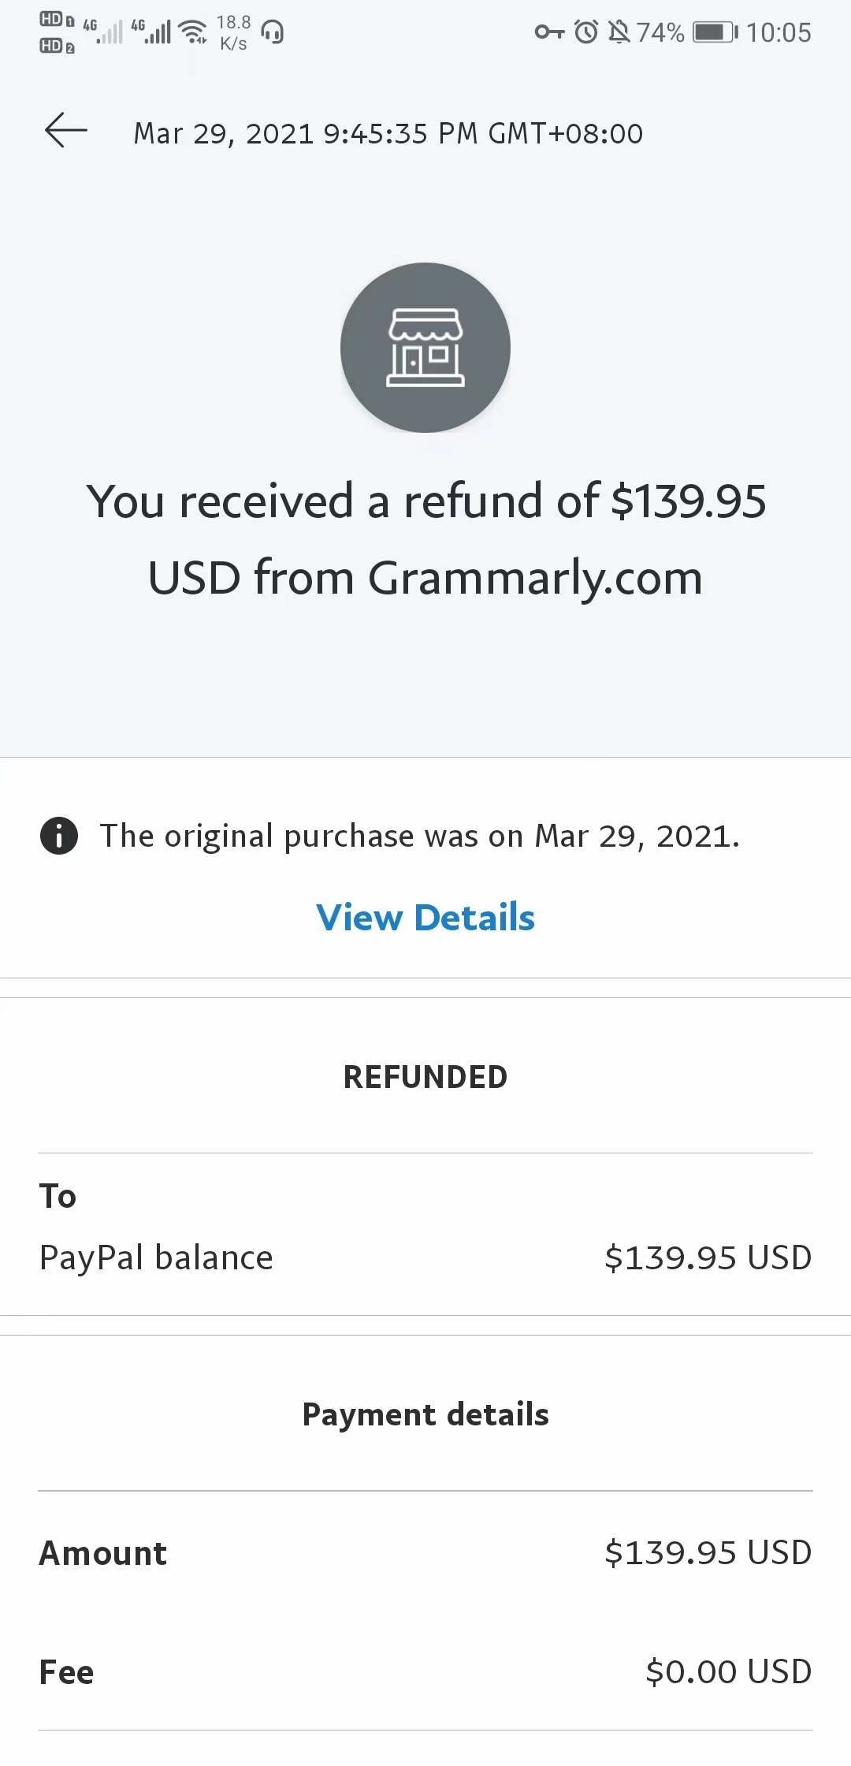Tap the Amount $139.95 USD row
This screenshot has width=851, height=1766.
(425, 1552)
